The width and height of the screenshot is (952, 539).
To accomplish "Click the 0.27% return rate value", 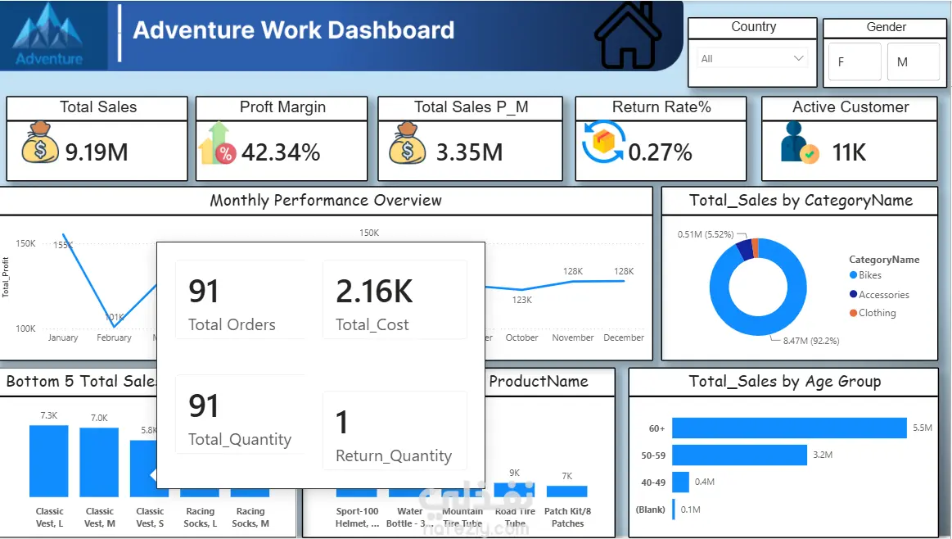I will (660, 152).
